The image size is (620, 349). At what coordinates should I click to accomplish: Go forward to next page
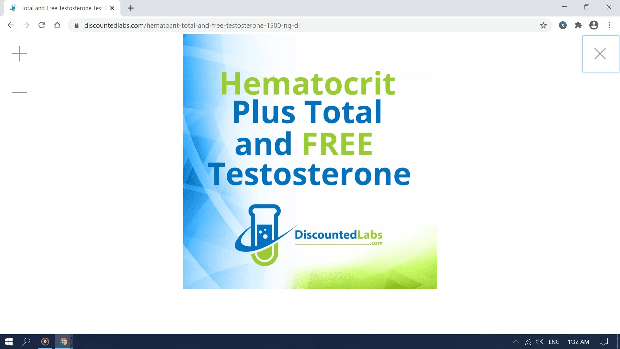pyautogui.click(x=26, y=25)
